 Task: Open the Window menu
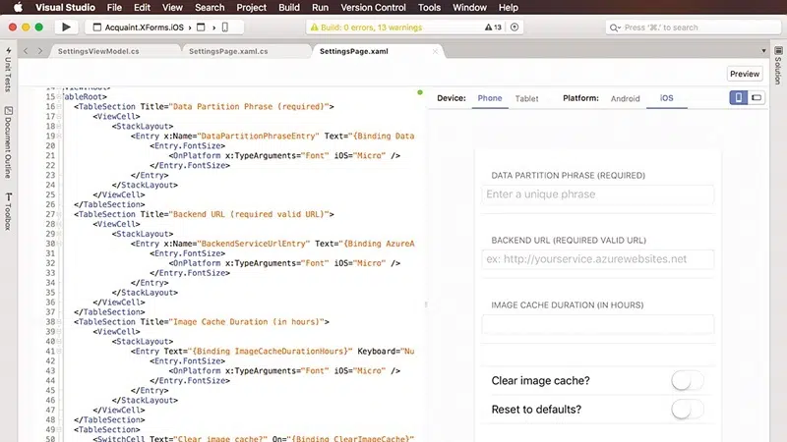469,7
